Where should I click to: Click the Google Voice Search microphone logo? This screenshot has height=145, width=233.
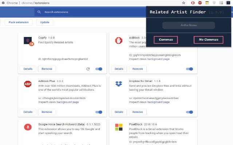28,127
